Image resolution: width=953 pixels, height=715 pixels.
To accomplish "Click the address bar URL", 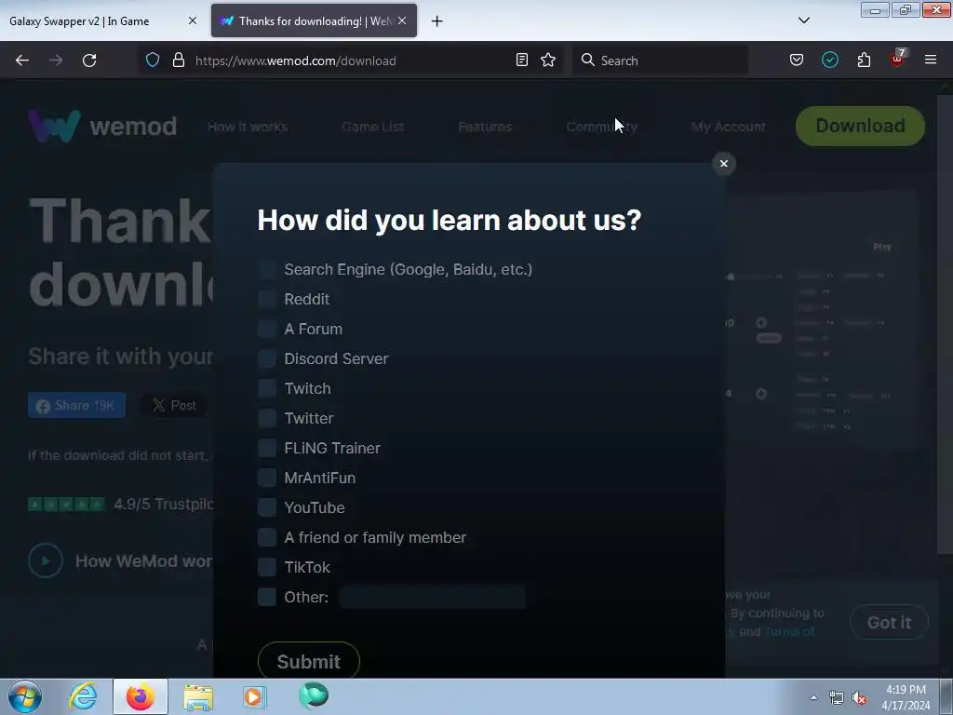I will pos(295,61).
